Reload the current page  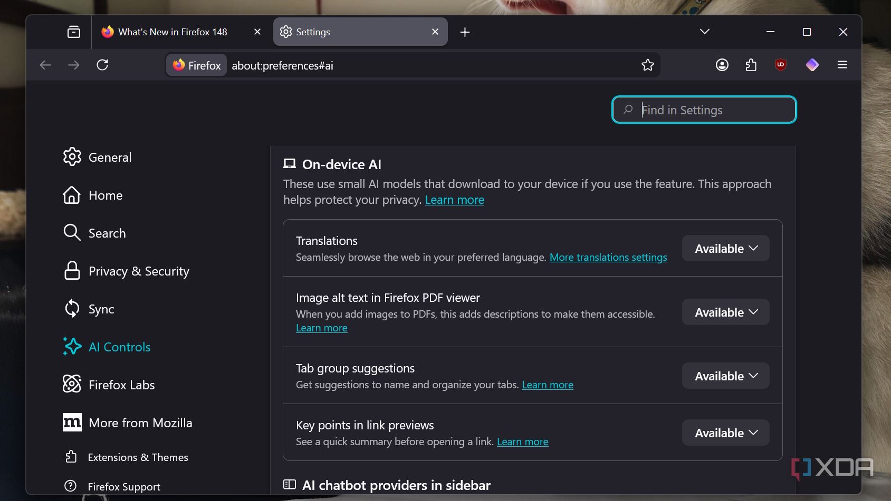point(102,65)
